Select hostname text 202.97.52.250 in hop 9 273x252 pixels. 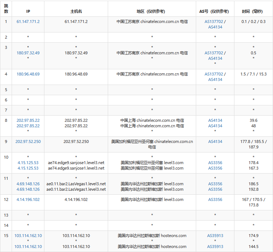click(x=76, y=141)
